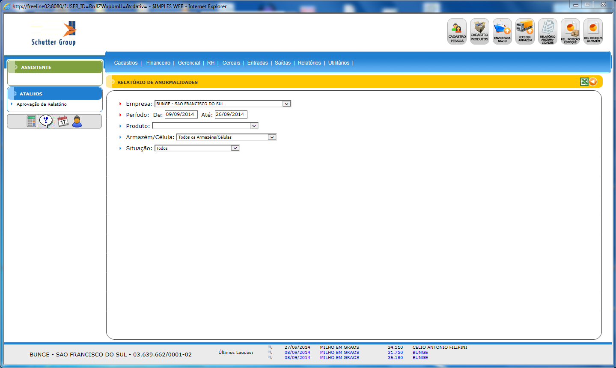Screen dimensions: 616x368
Task: Open the calendar icon in the sidebar
Action: 62,122
